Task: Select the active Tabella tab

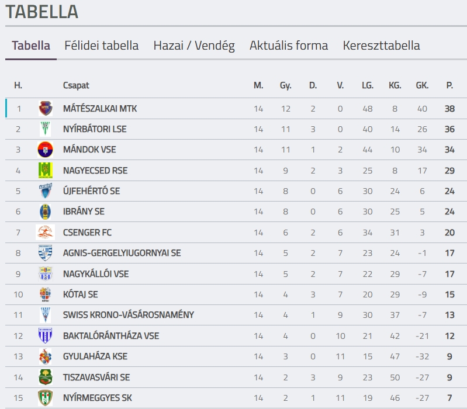Action: coord(31,46)
